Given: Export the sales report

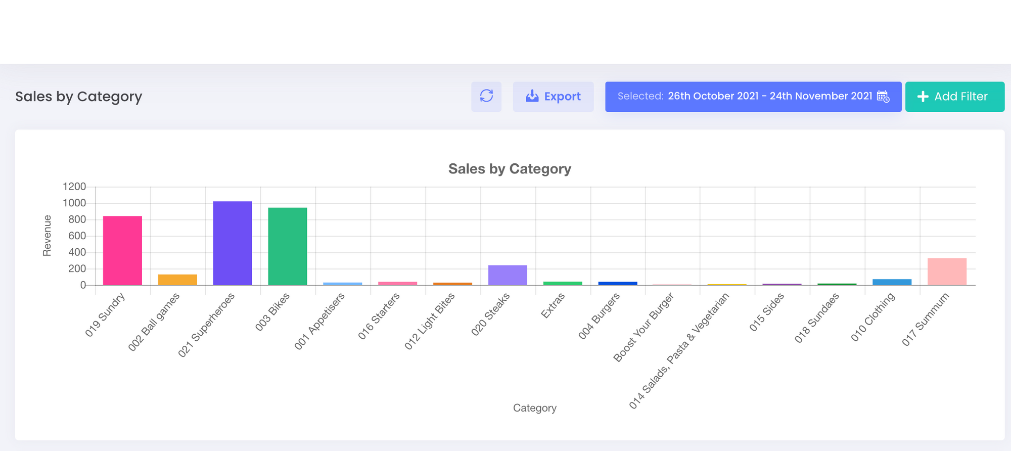Looking at the screenshot, I should tap(553, 96).
